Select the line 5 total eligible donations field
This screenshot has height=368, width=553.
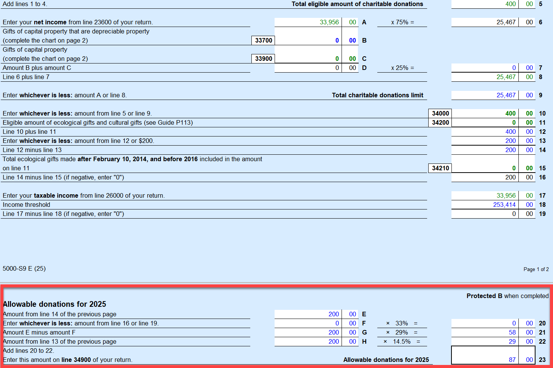coord(485,4)
